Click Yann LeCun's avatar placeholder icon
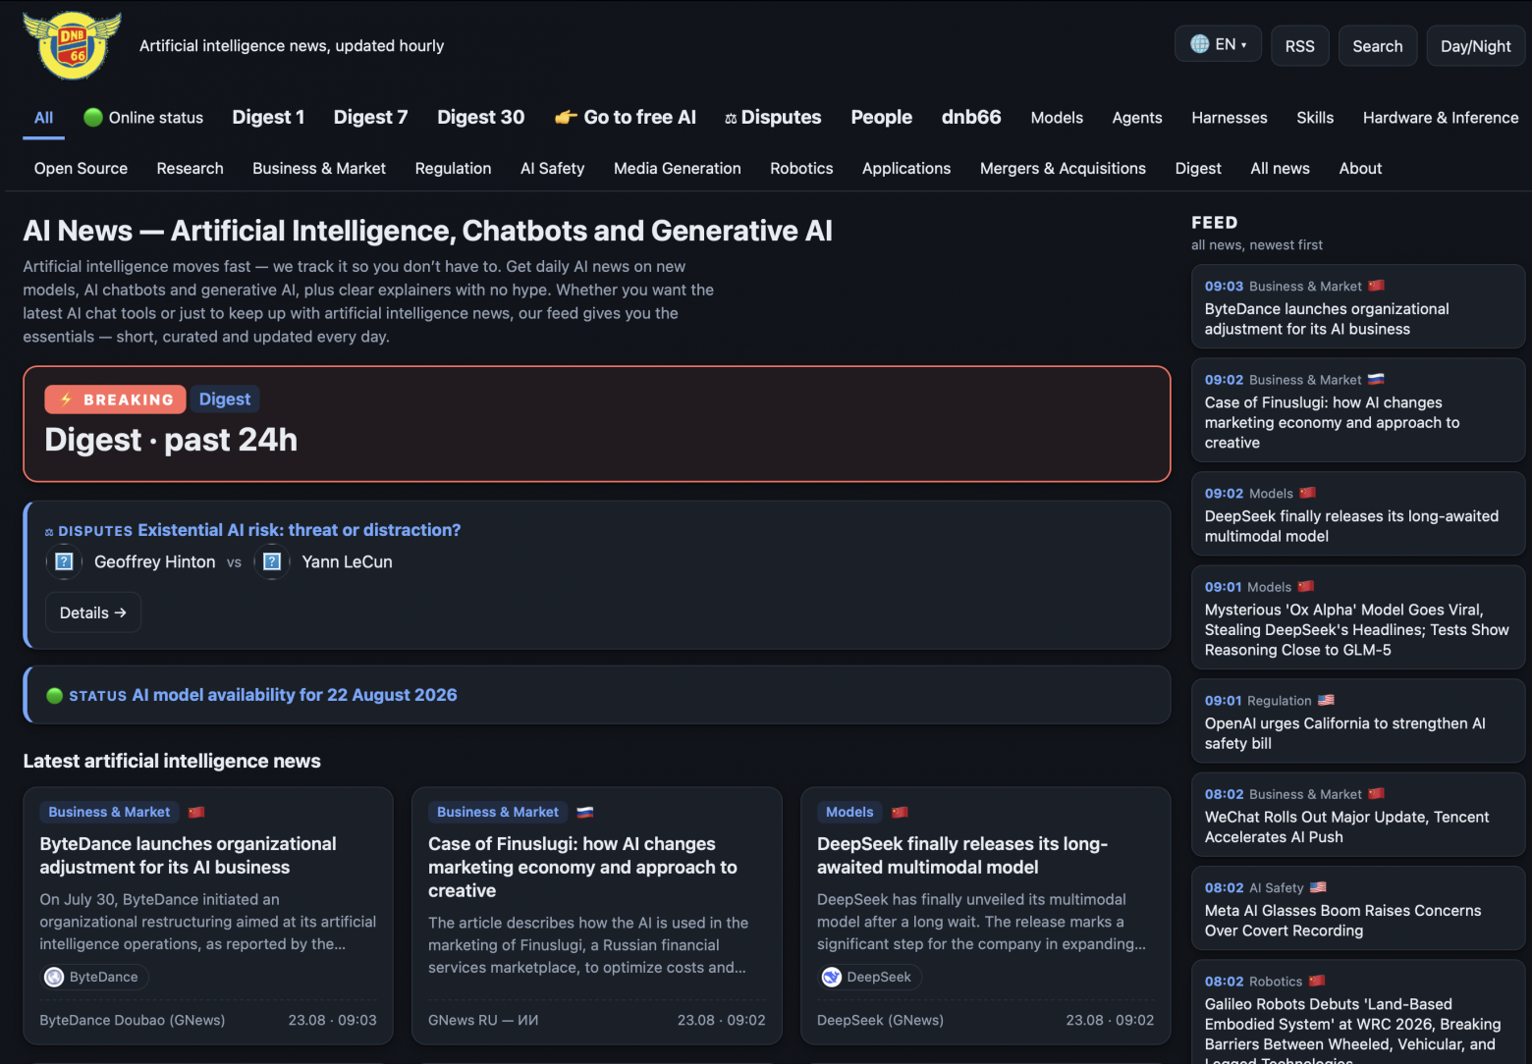 [272, 562]
